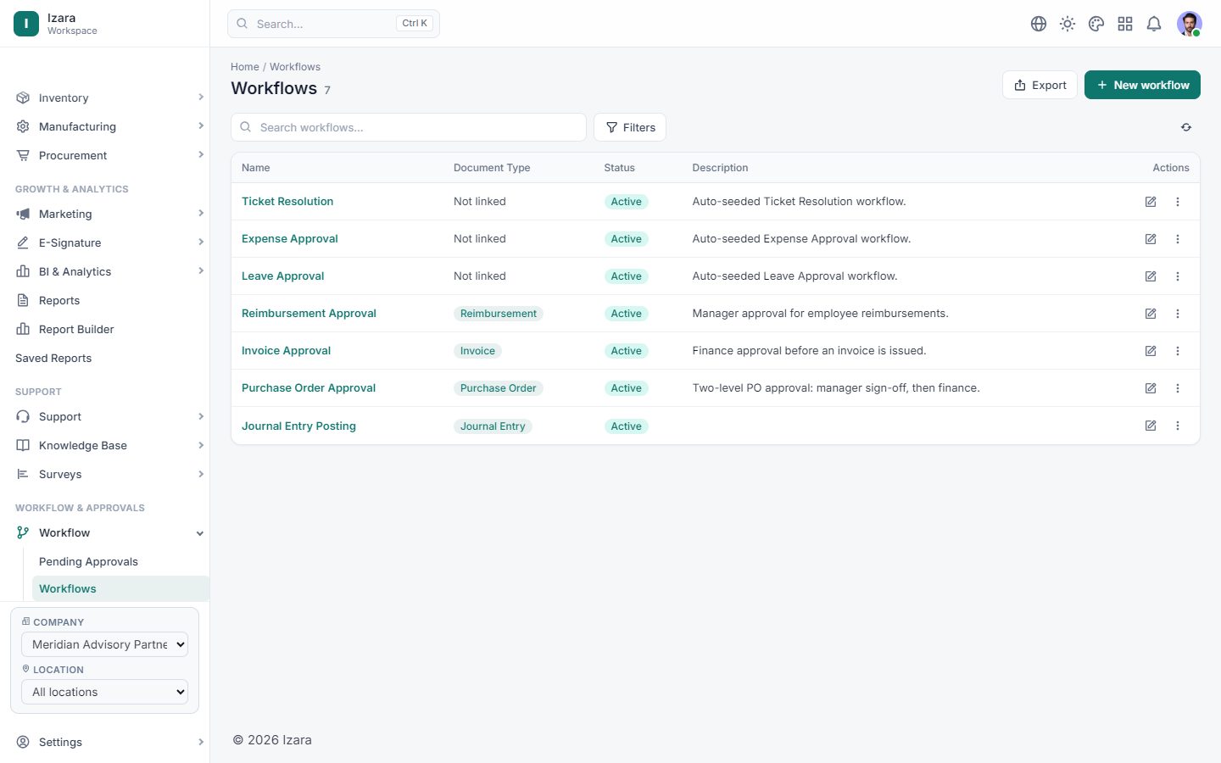Image resolution: width=1221 pixels, height=763 pixels.
Task: Open the Journal Entry Posting link
Action: (298, 426)
